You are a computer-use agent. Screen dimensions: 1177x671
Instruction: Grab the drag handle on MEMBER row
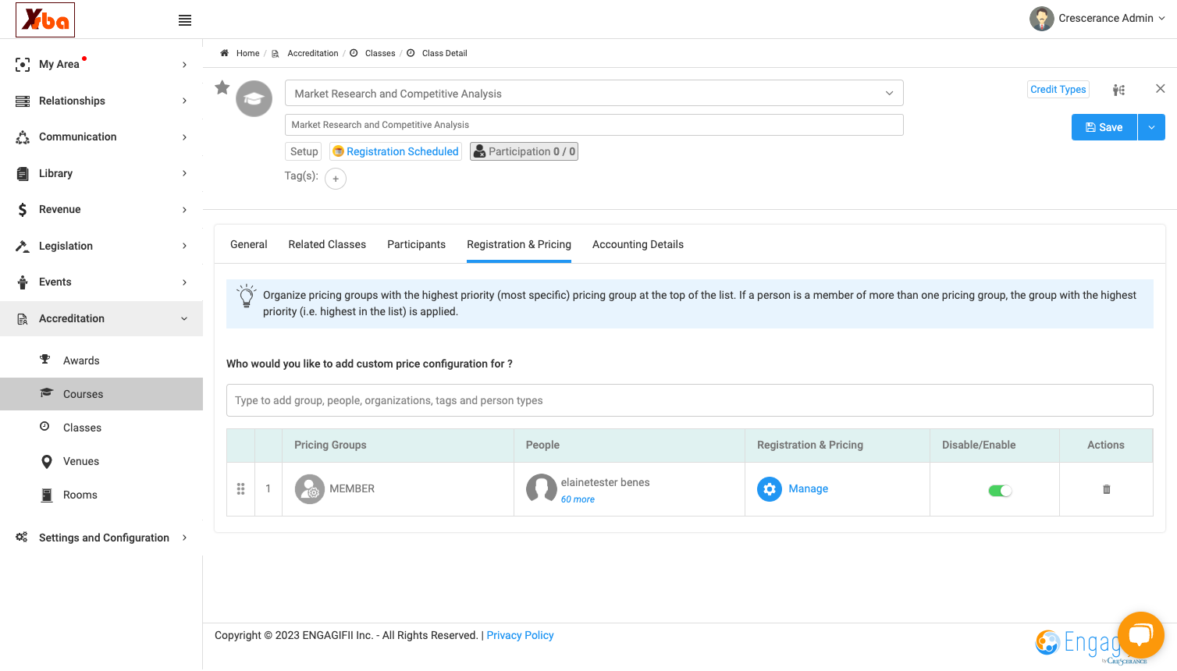[x=240, y=488]
